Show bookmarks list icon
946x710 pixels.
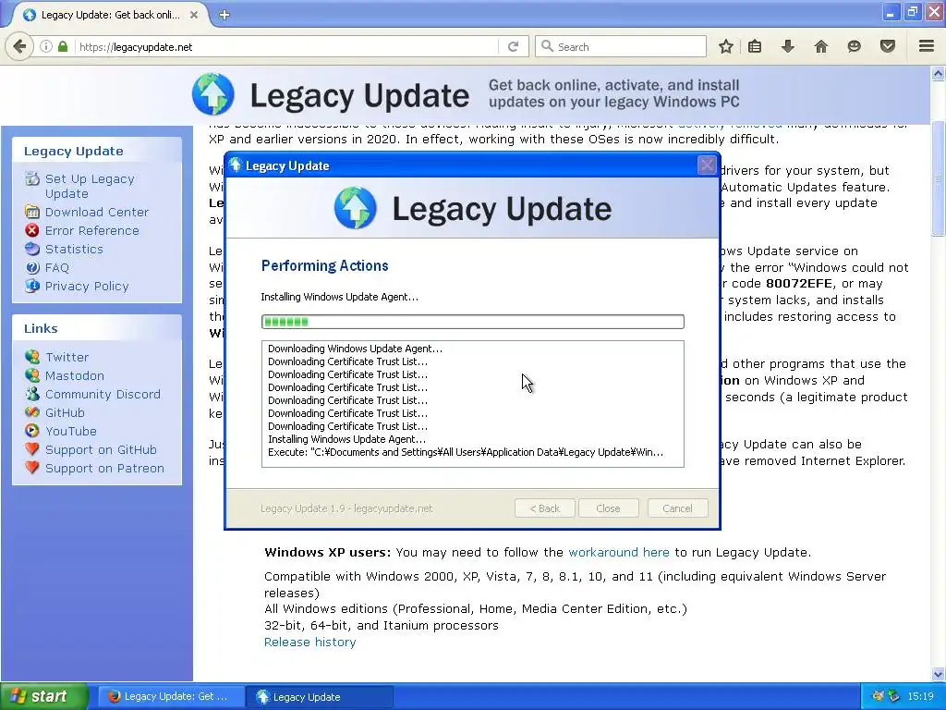(755, 46)
